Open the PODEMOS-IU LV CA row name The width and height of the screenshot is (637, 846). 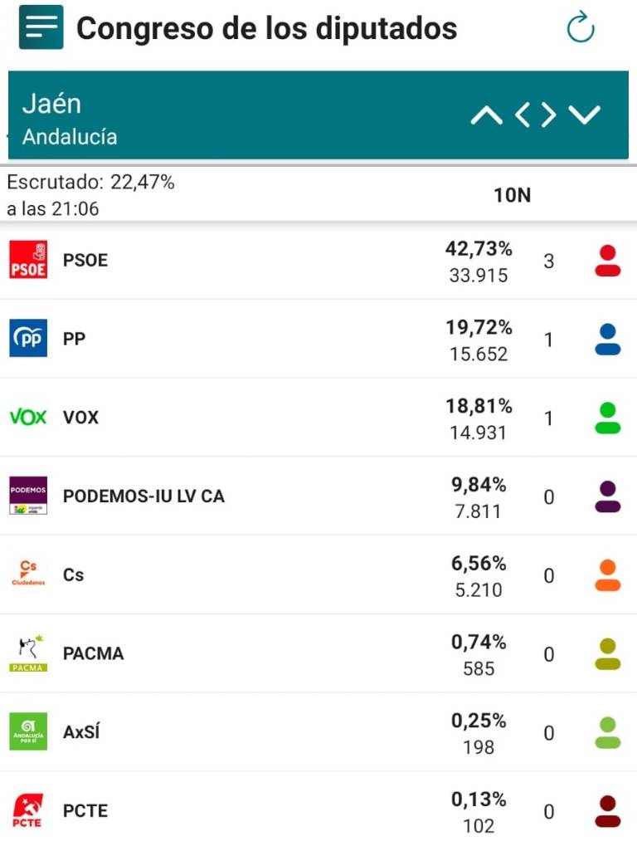(143, 496)
